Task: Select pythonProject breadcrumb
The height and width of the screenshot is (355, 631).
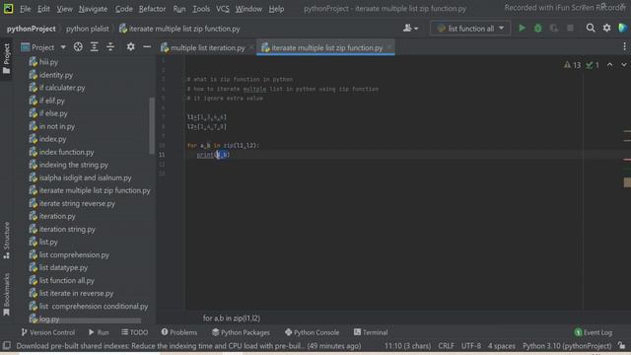Action: (x=31, y=29)
